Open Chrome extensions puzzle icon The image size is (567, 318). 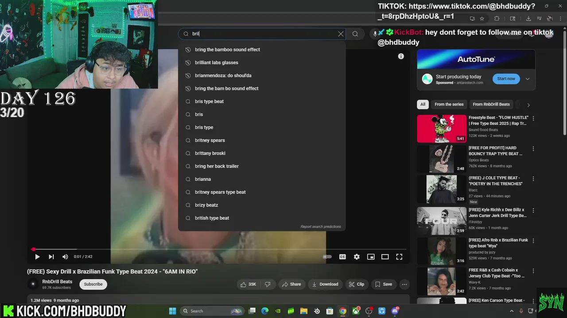pyautogui.click(x=497, y=19)
